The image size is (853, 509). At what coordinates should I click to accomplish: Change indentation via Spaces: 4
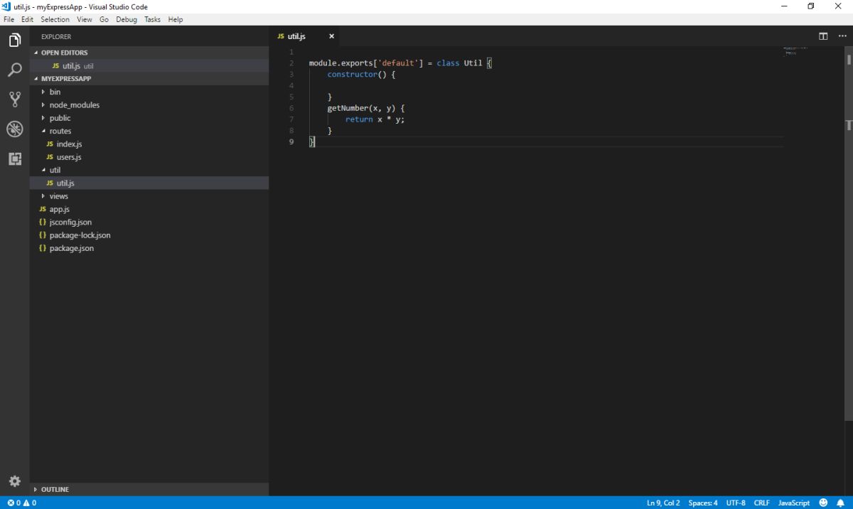703,503
